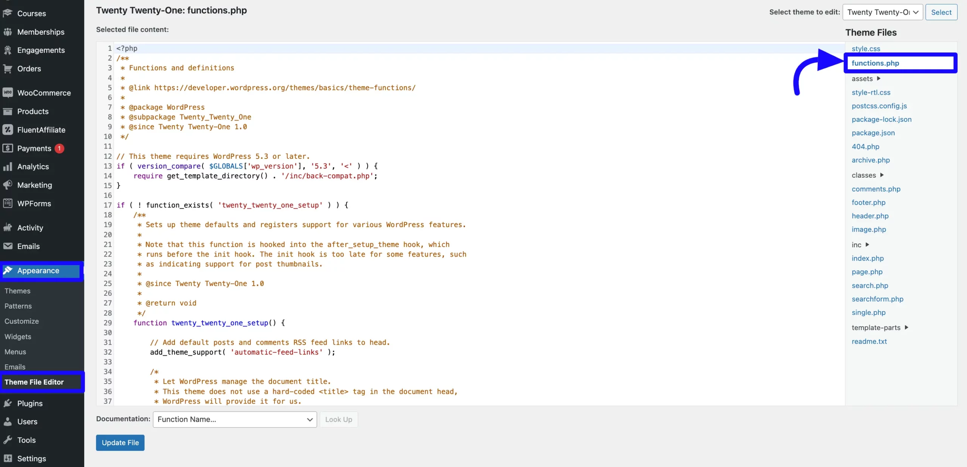
Task: Select the Appearance paintbrush icon
Action: [8, 270]
